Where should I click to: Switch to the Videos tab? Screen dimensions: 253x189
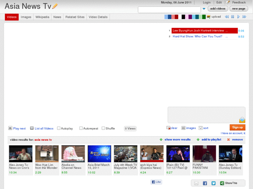[11, 17]
